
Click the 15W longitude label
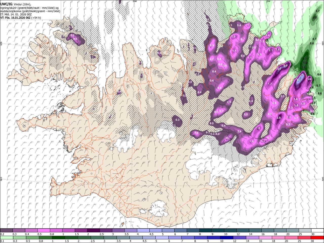pos(268,1)
